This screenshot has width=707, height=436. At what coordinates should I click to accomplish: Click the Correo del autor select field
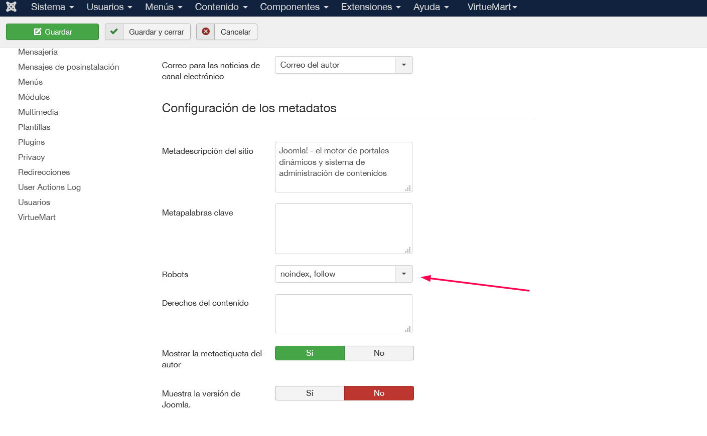[344, 65]
